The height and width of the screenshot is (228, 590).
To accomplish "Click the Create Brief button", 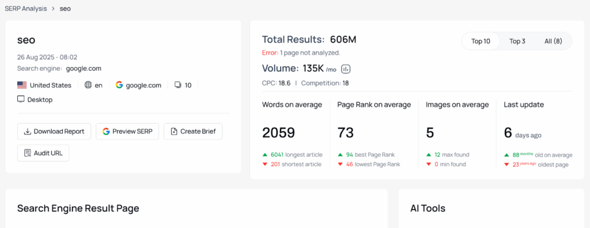I will (193, 132).
